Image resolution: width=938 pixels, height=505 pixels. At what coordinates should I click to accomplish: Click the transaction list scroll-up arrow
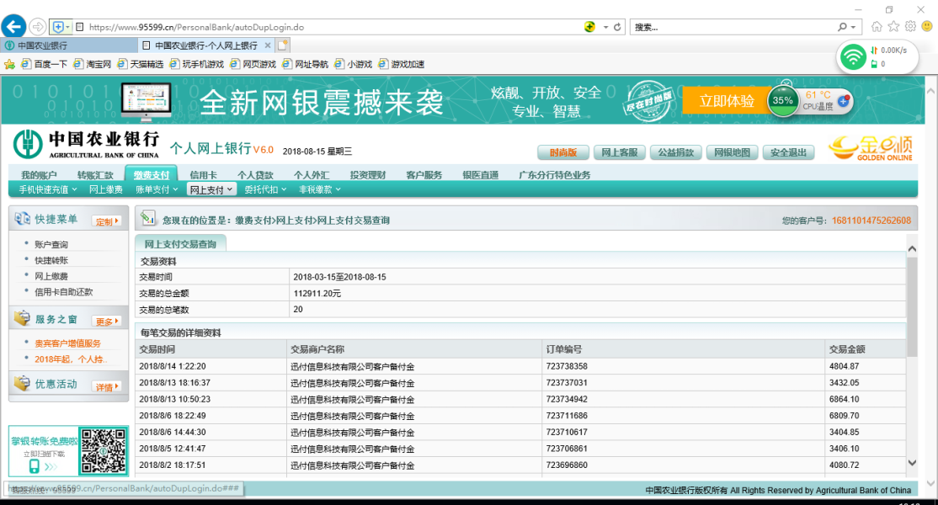pyautogui.click(x=912, y=248)
